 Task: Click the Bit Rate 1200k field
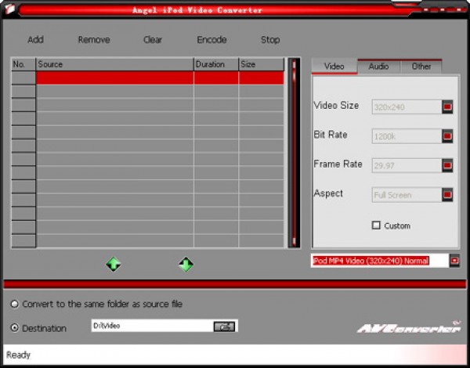(x=407, y=136)
